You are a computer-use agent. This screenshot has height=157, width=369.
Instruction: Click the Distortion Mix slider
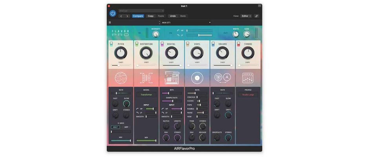(x=146, y=141)
